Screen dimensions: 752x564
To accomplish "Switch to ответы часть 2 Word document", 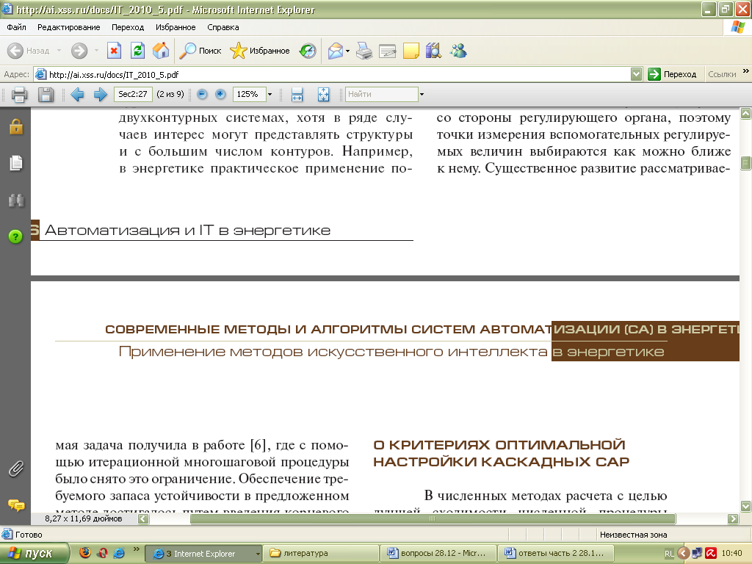I will pos(557,554).
